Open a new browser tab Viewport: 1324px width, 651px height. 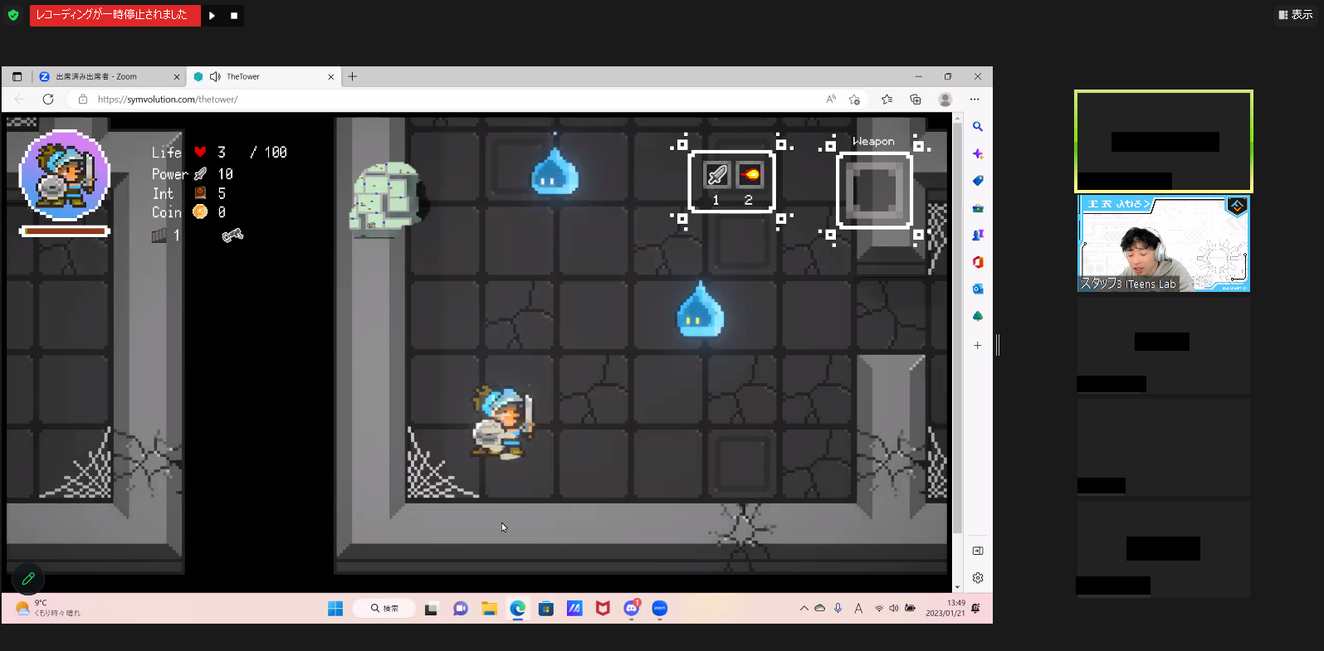pos(352,76)
